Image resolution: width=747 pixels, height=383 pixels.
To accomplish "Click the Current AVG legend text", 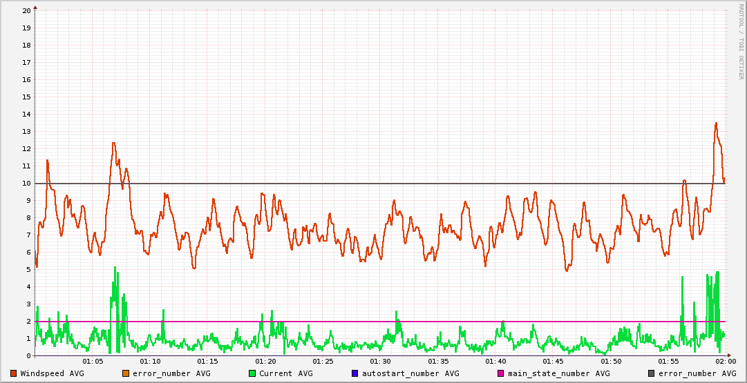I will [285, 373].
